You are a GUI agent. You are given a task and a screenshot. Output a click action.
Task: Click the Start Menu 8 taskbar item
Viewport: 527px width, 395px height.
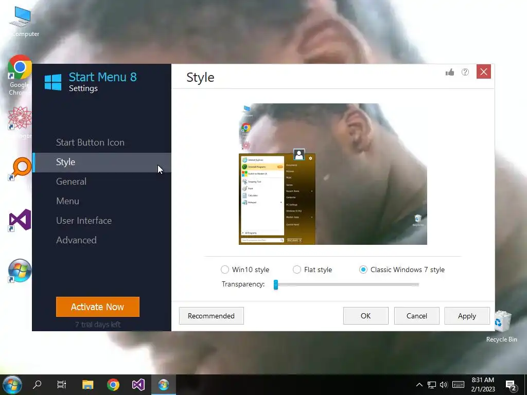[163, 384]
